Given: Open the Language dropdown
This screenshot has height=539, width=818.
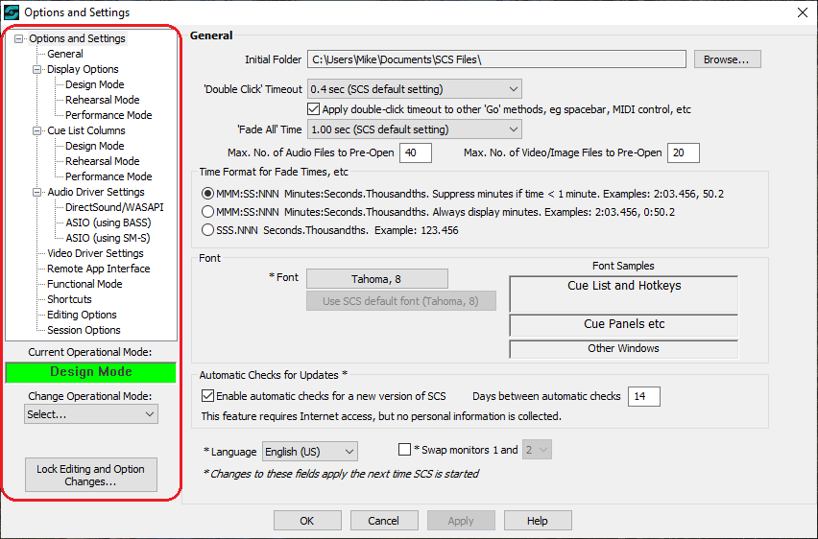Looking at the screenshot, I should (310, 452).
